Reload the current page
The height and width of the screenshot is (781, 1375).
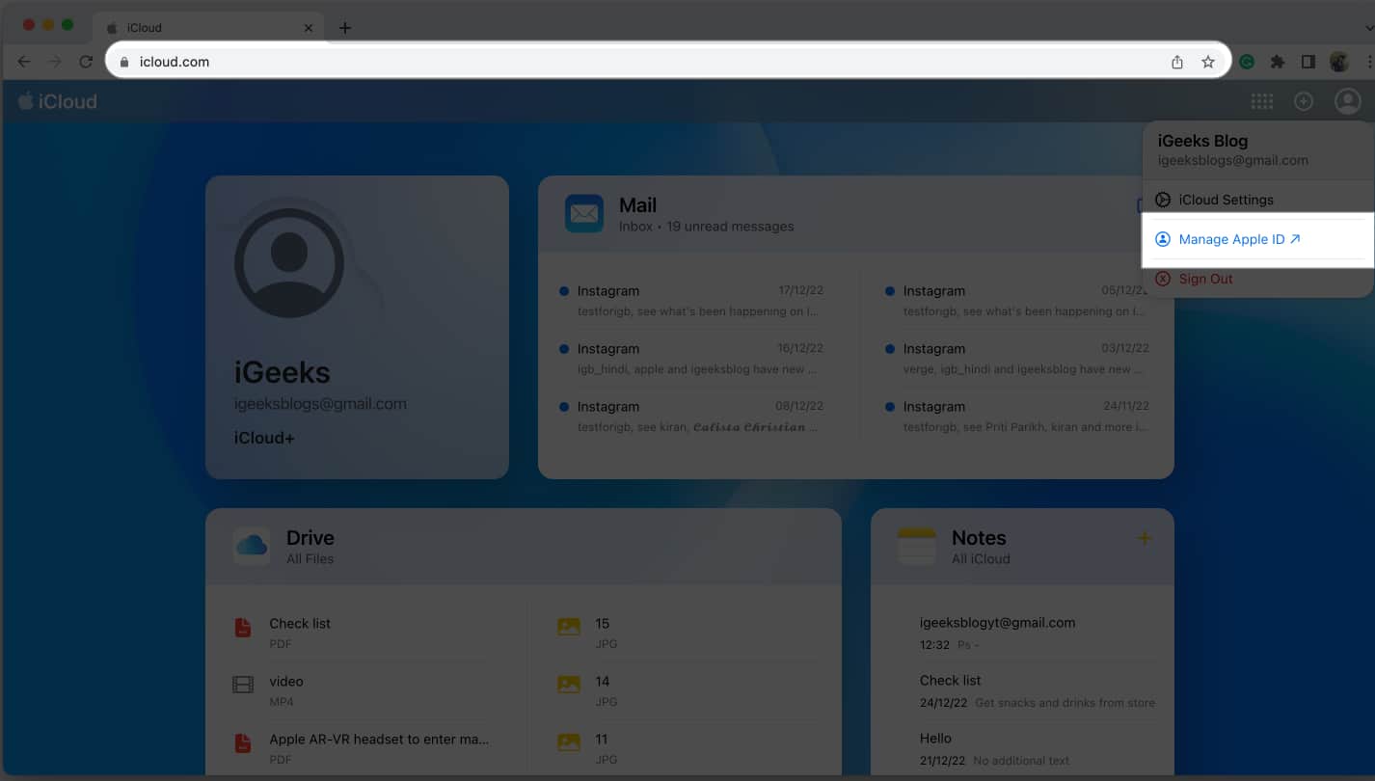tap(87, 61)
